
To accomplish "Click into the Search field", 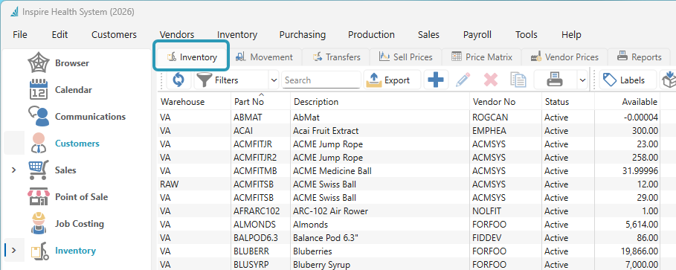I will [x=321, y=80].
